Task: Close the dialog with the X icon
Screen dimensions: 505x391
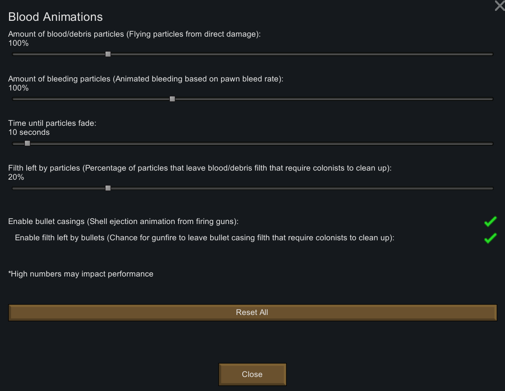Action: pyautogui.click(x=500, y=5)
